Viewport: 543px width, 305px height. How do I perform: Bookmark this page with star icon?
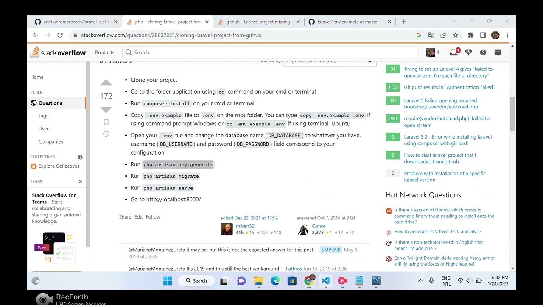point(455,35)
